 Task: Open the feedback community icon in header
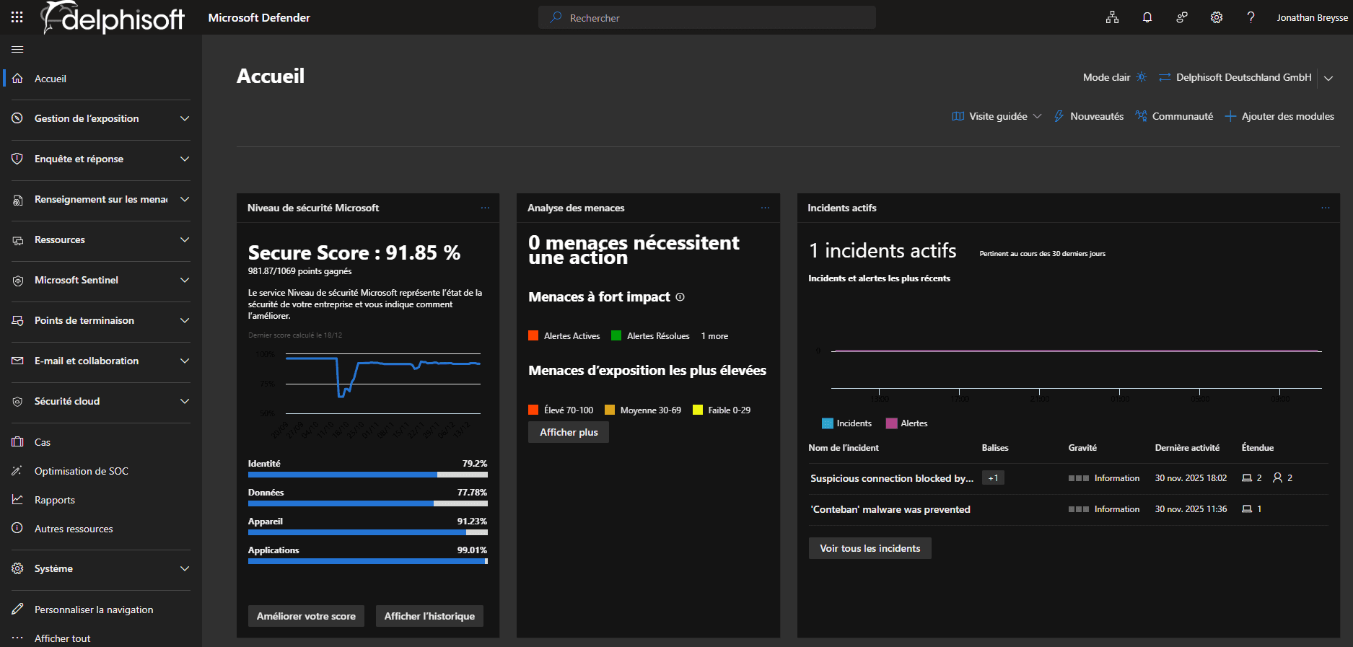point(1182,17)
